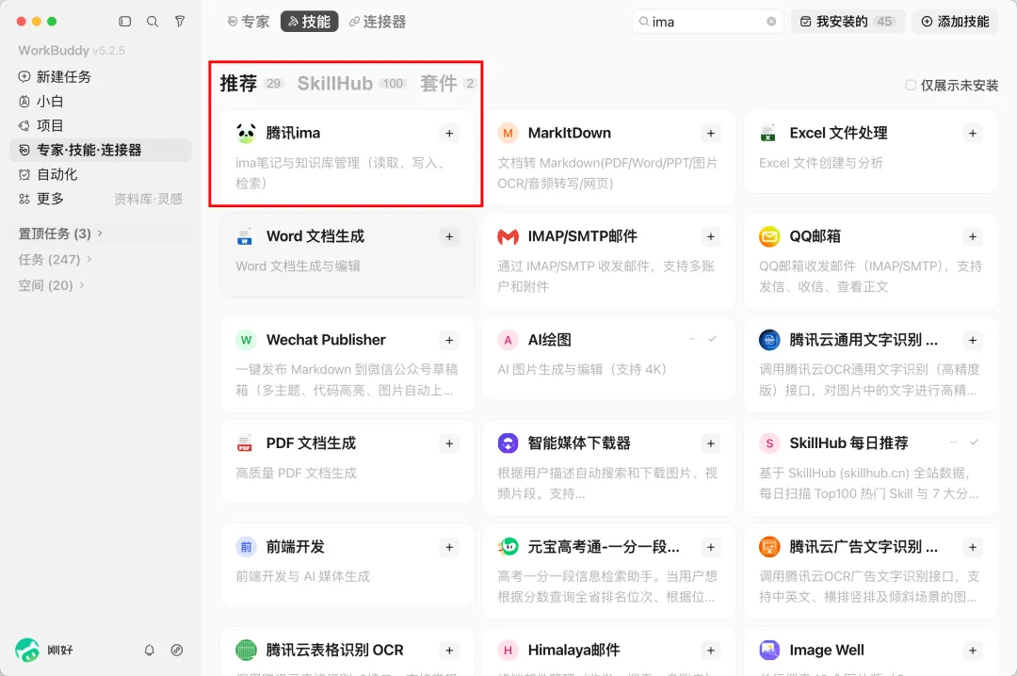The width and height of the screenshot is (1017, 676).
Task: Add the 前端开发 skill with plus
Action: 449,547
